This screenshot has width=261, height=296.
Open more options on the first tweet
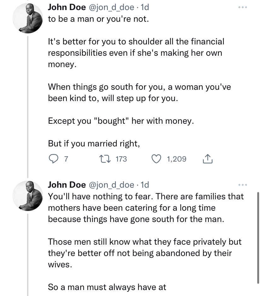coord(241,6)
